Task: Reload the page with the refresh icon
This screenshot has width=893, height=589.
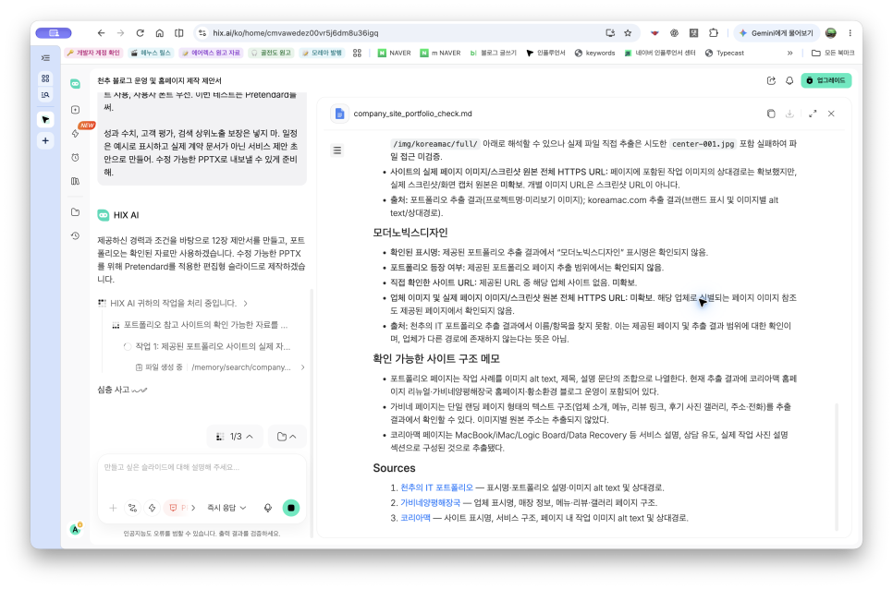Action: [x=141, y=33]
